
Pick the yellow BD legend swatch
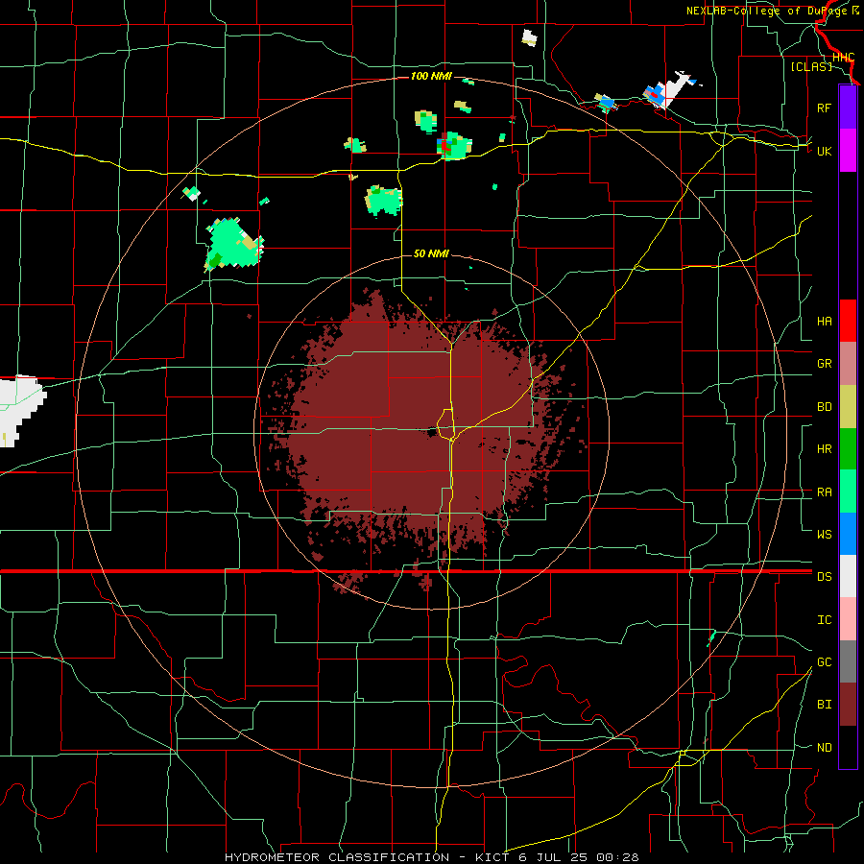point(848,406)
